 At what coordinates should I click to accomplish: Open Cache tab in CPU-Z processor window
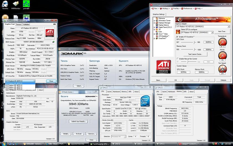point(109,91)
